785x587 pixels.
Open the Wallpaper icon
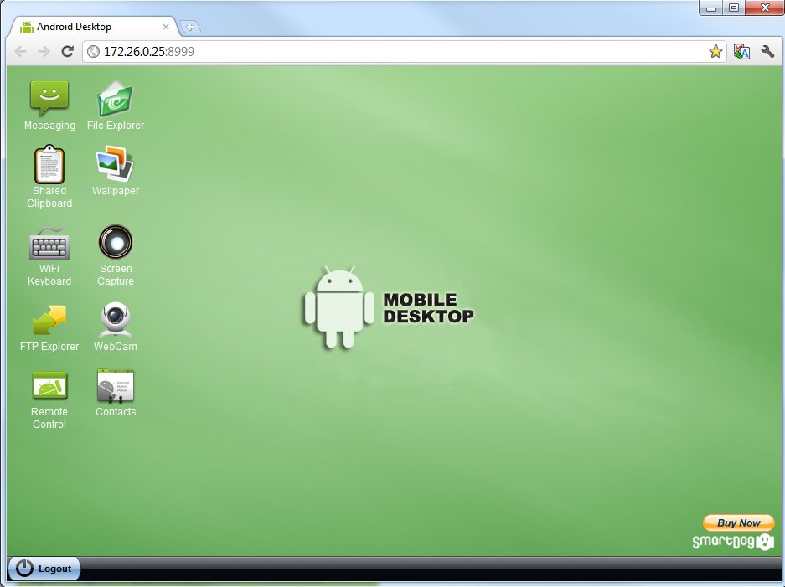pyautogui.click(x=115, y=163)
